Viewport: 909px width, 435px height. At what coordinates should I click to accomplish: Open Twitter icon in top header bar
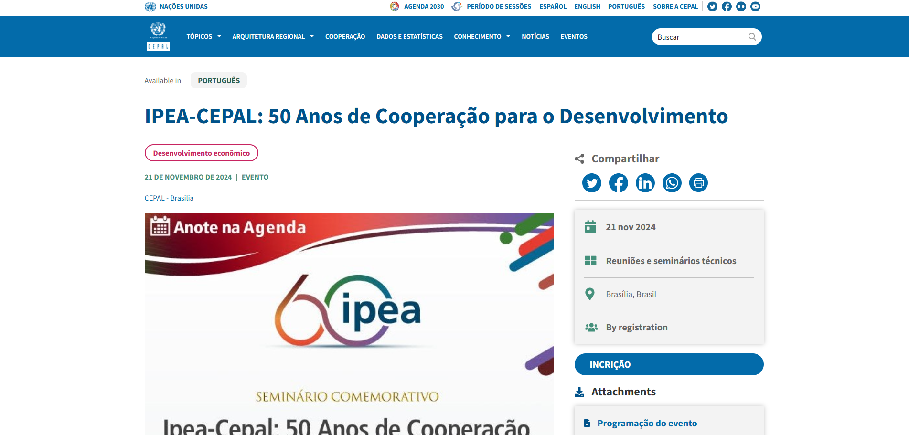[712, 6]
